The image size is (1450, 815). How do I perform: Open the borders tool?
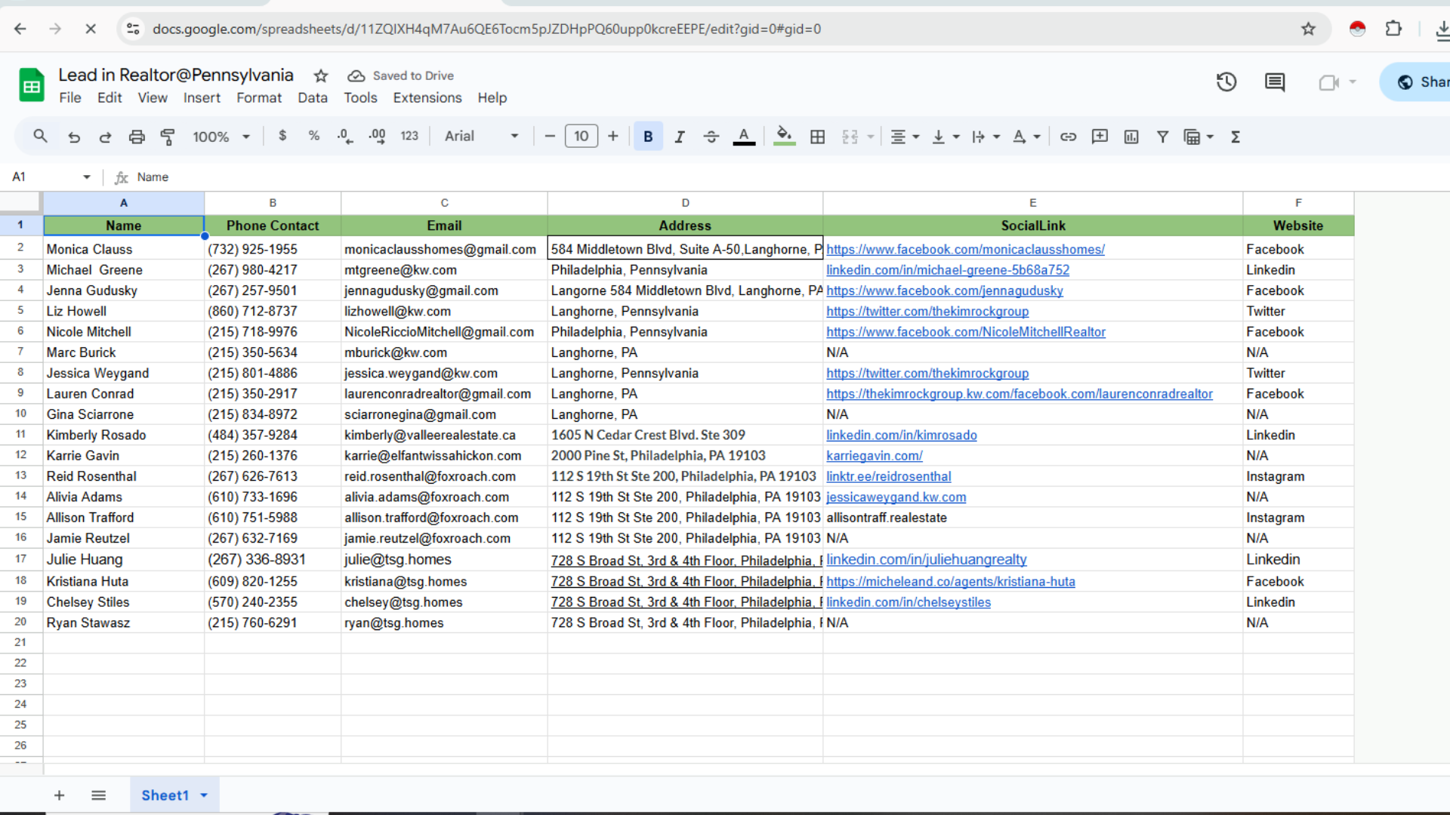coord(817,137)
